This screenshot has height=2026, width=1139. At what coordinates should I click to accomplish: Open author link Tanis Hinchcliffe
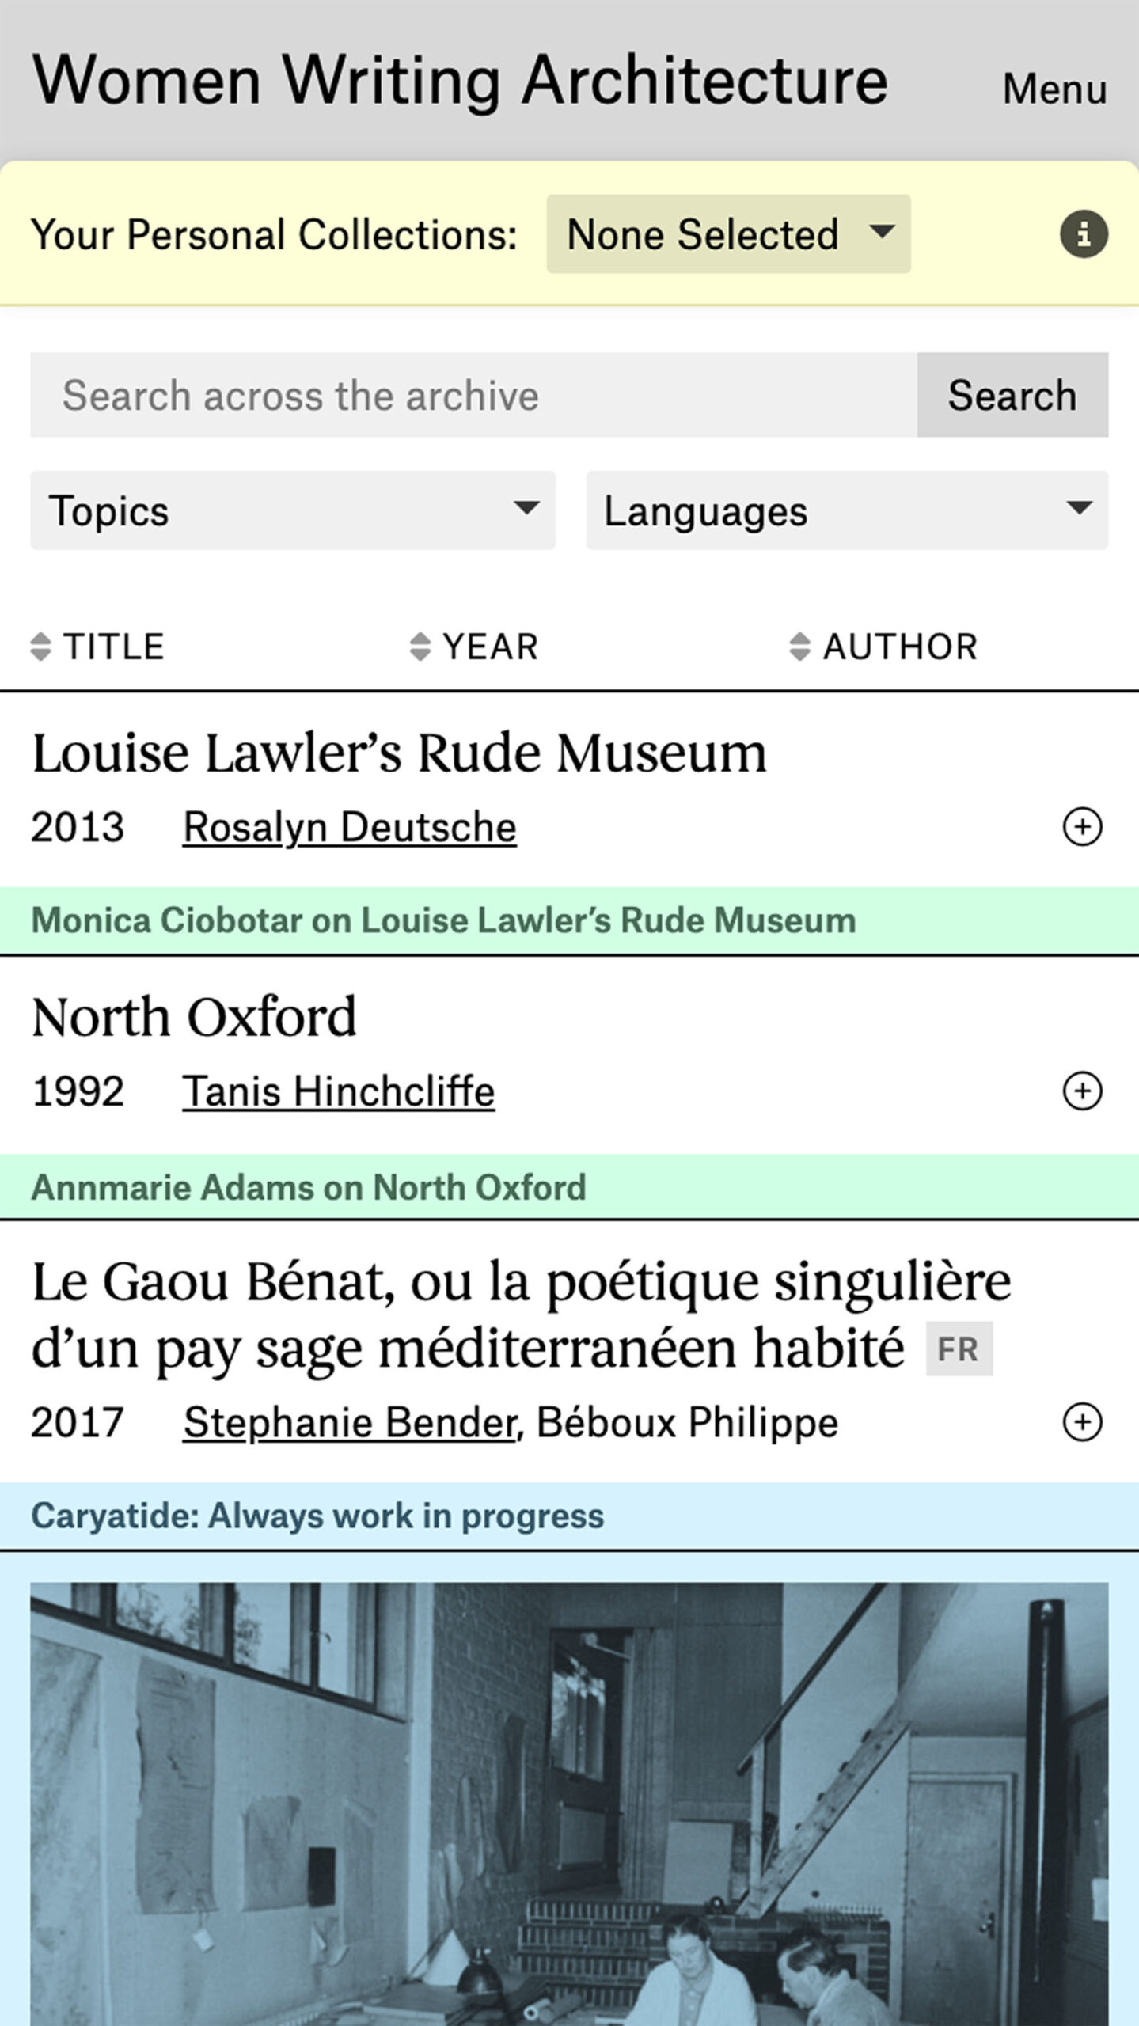339,1092
